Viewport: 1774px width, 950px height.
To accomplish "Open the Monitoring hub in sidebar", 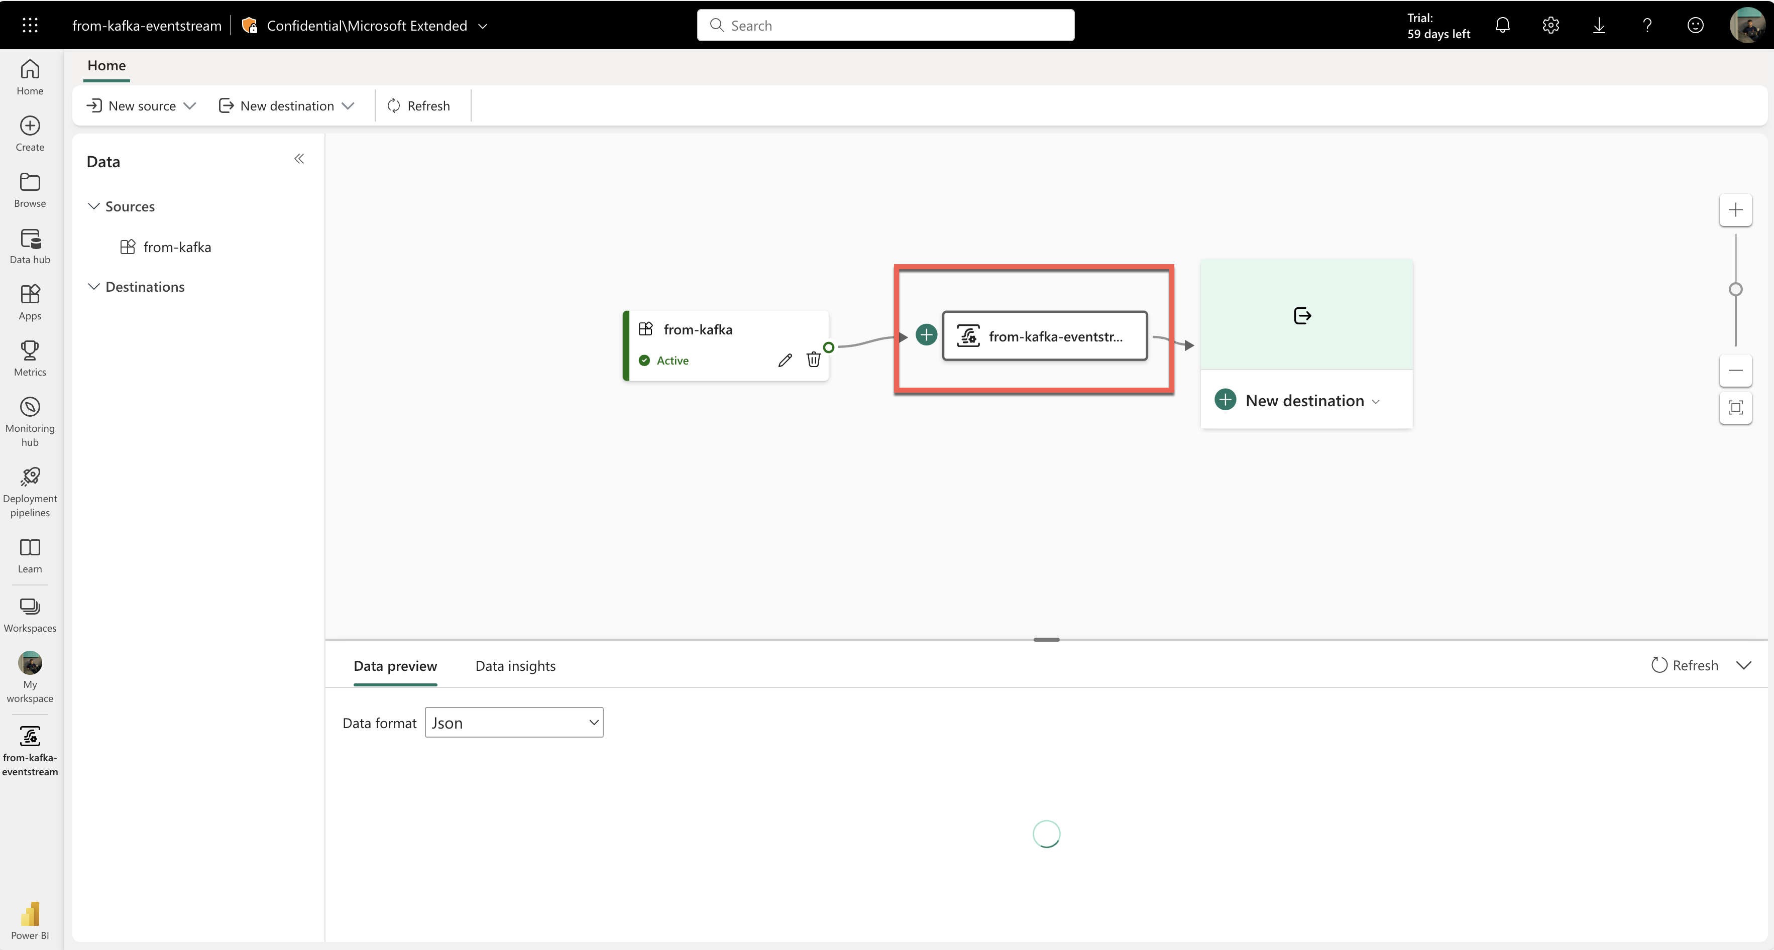I will pos(30,421).
